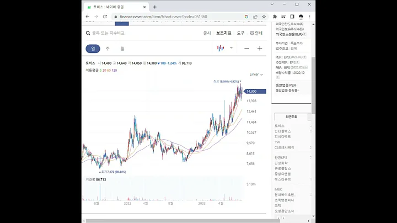Open 진양화학 in recent list
The height and width of the screenshot is (223, 397).
[281, 163]
